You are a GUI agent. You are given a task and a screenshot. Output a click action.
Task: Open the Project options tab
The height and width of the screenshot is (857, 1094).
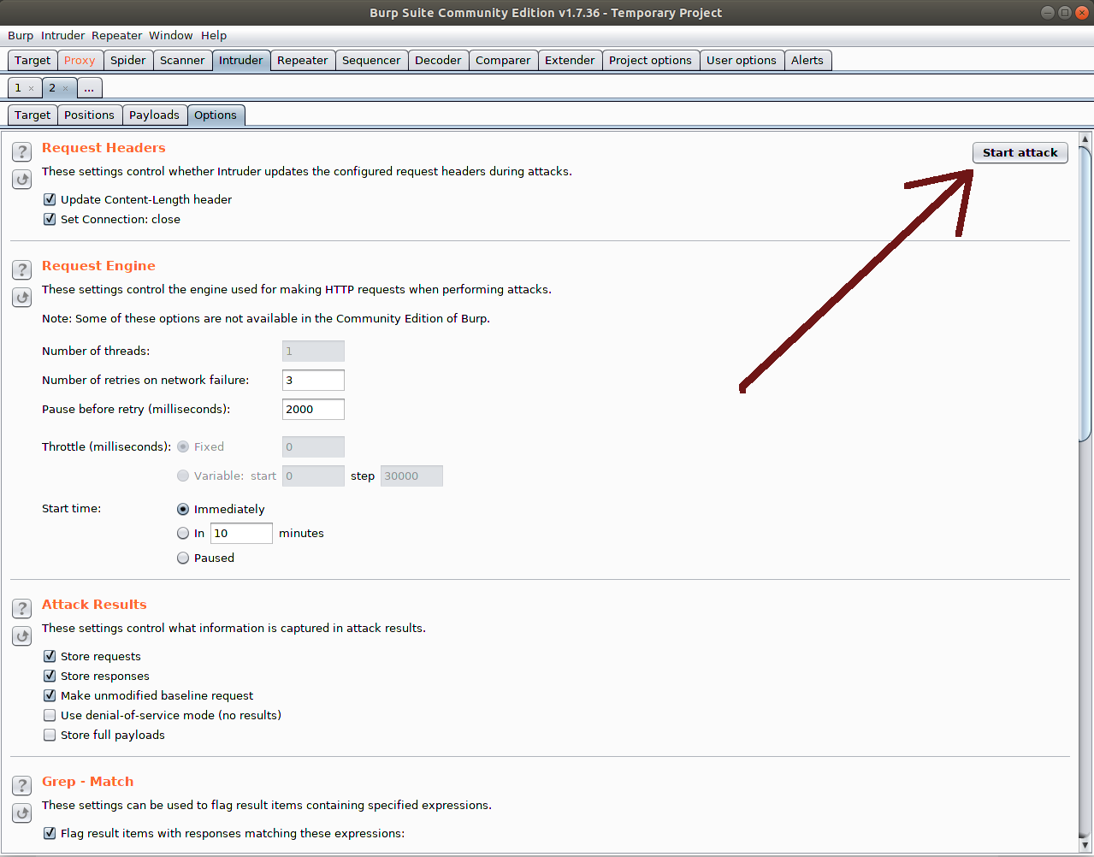click(650, 60)
